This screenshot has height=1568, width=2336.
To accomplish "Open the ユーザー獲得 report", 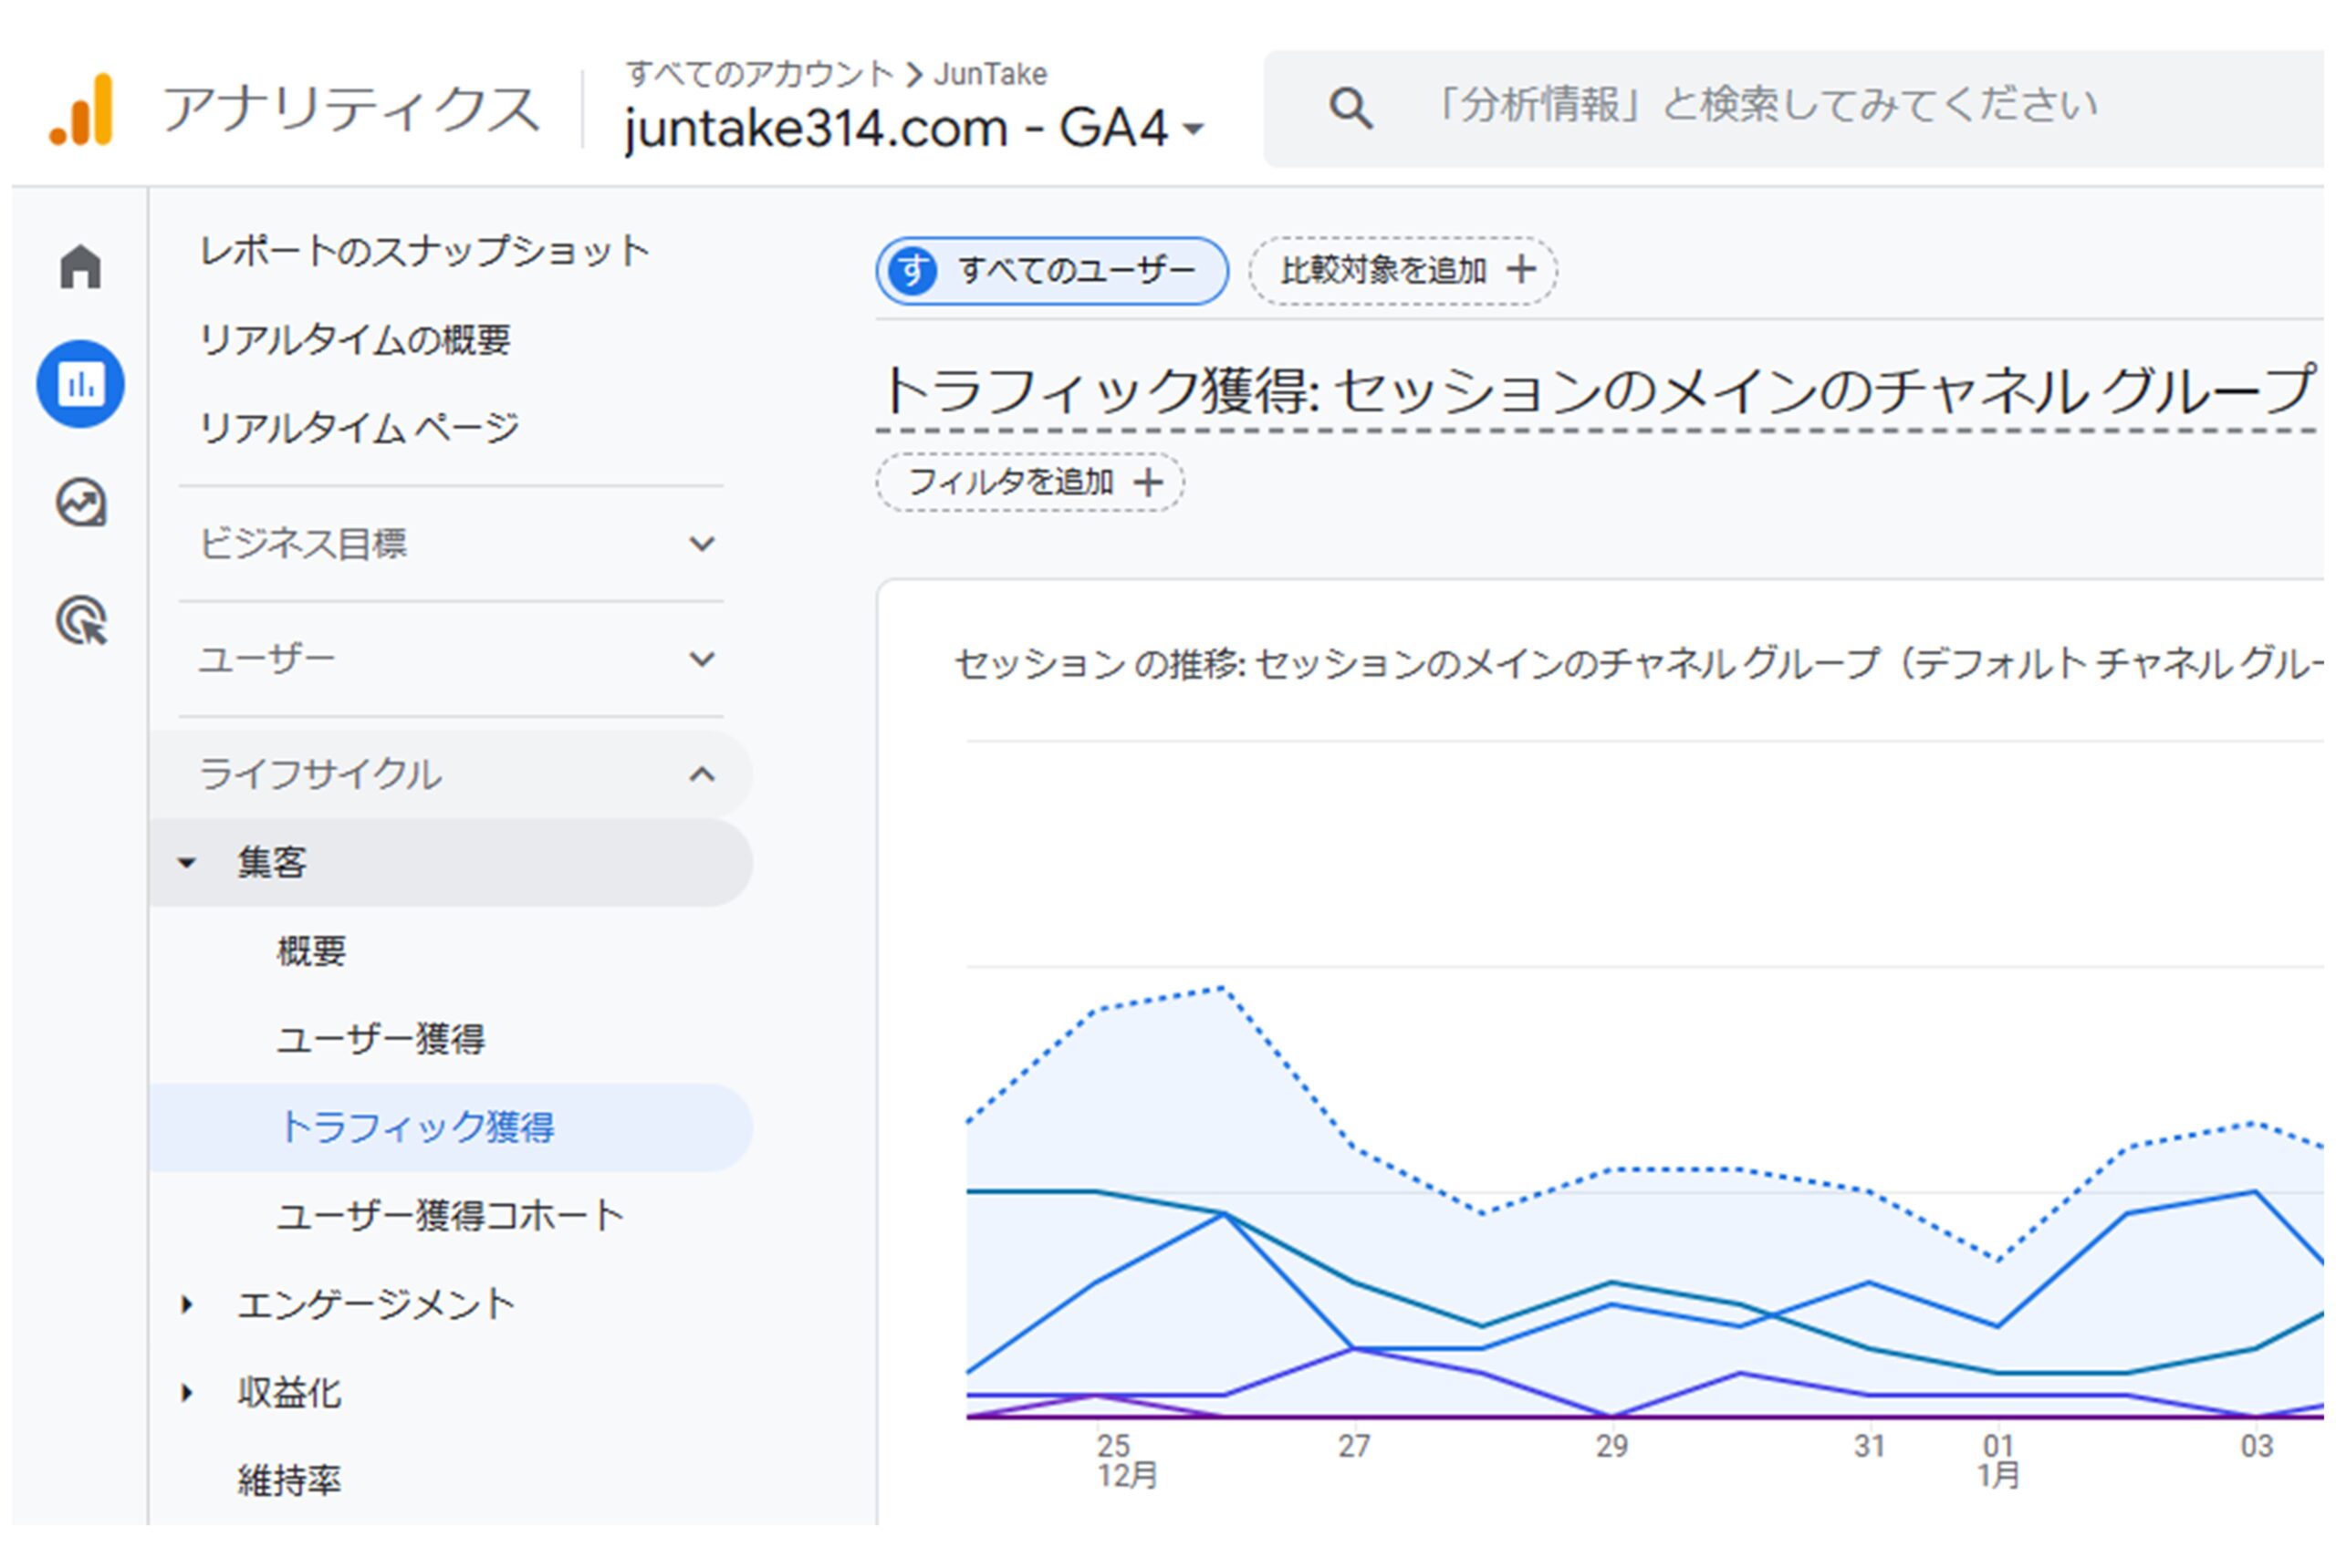I will [385, 1040].
